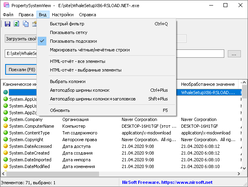Click the green Refresh toolbar icon
This screenshot has width=248, height=187.
pyautogui.click(x=17, y=24)
